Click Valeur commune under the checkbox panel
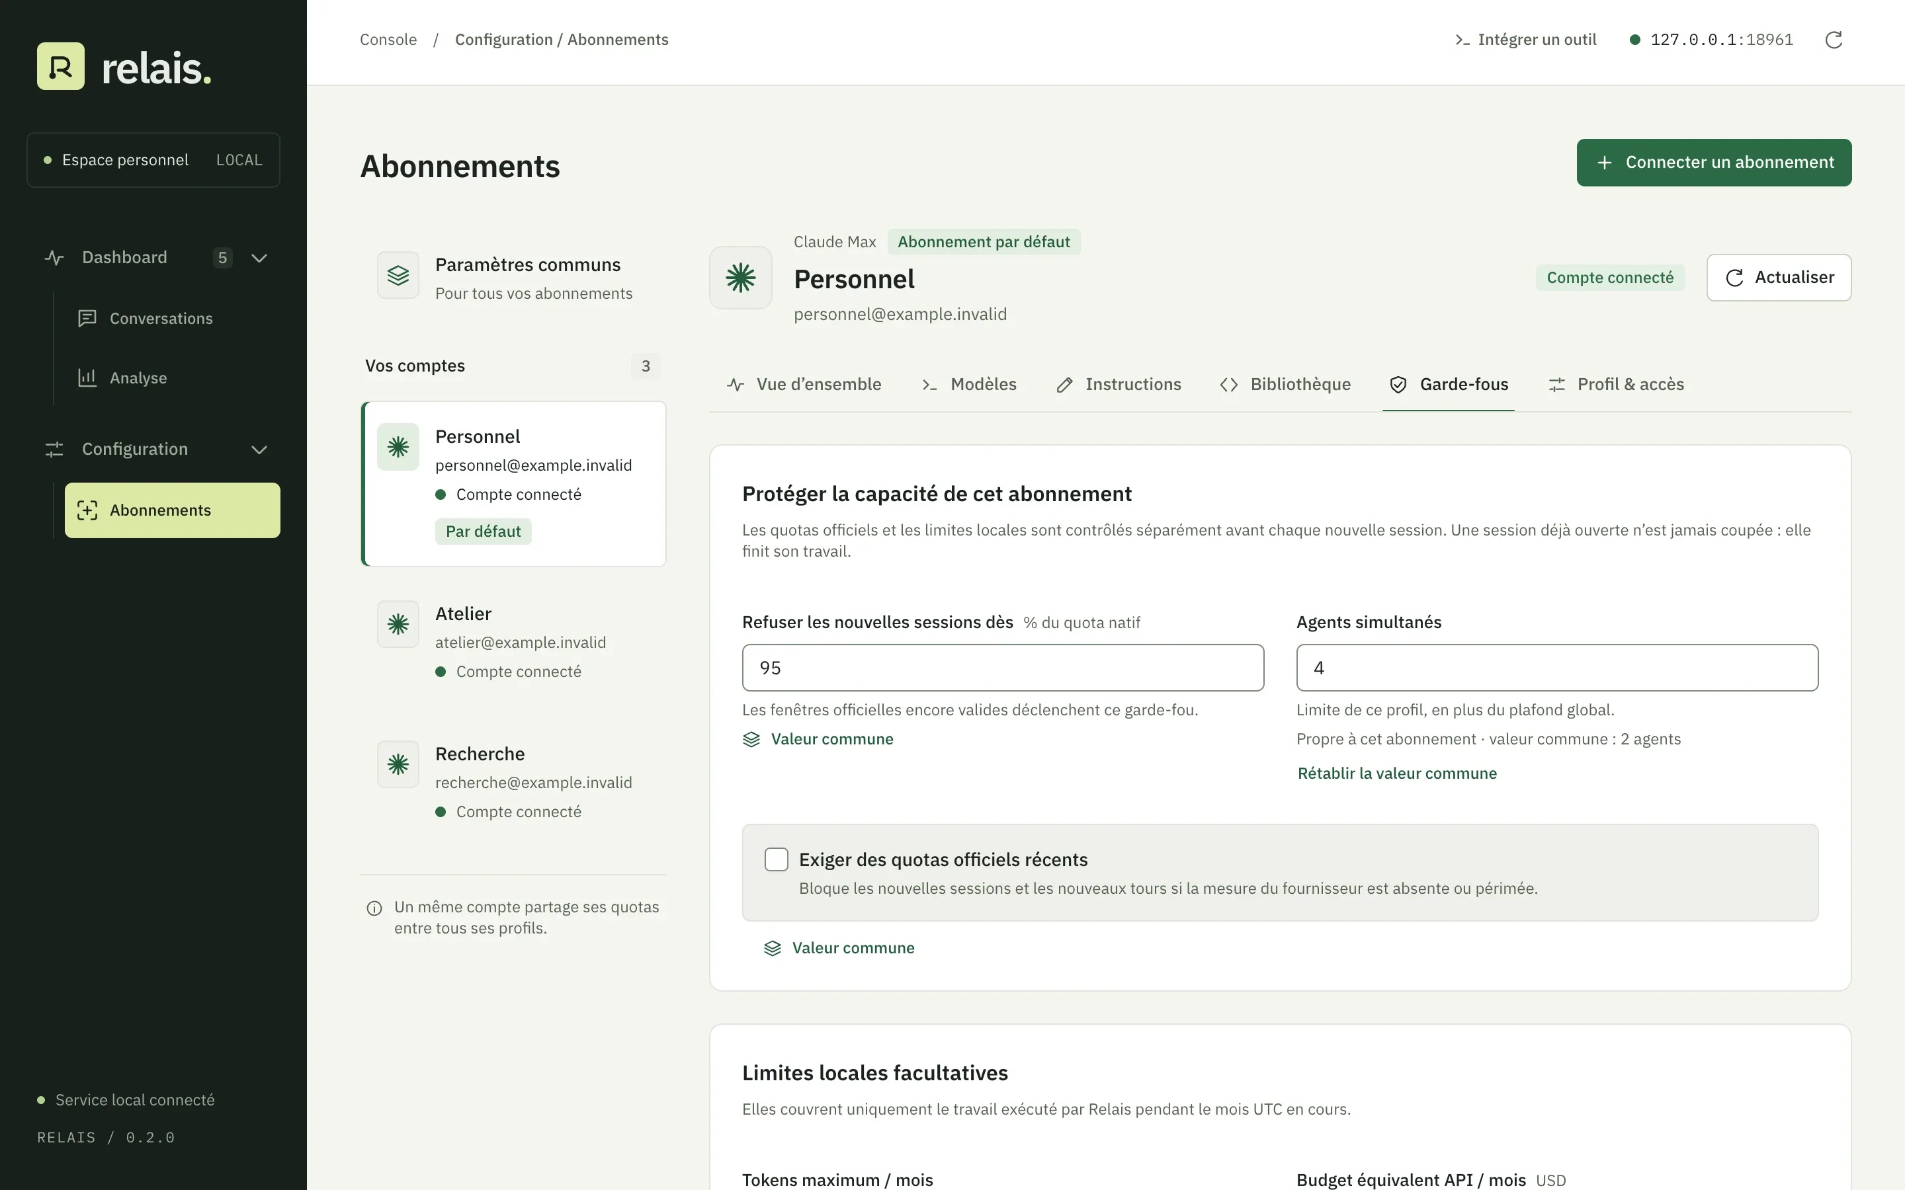Screen dimensions: 1905x1190 point(853,949)
